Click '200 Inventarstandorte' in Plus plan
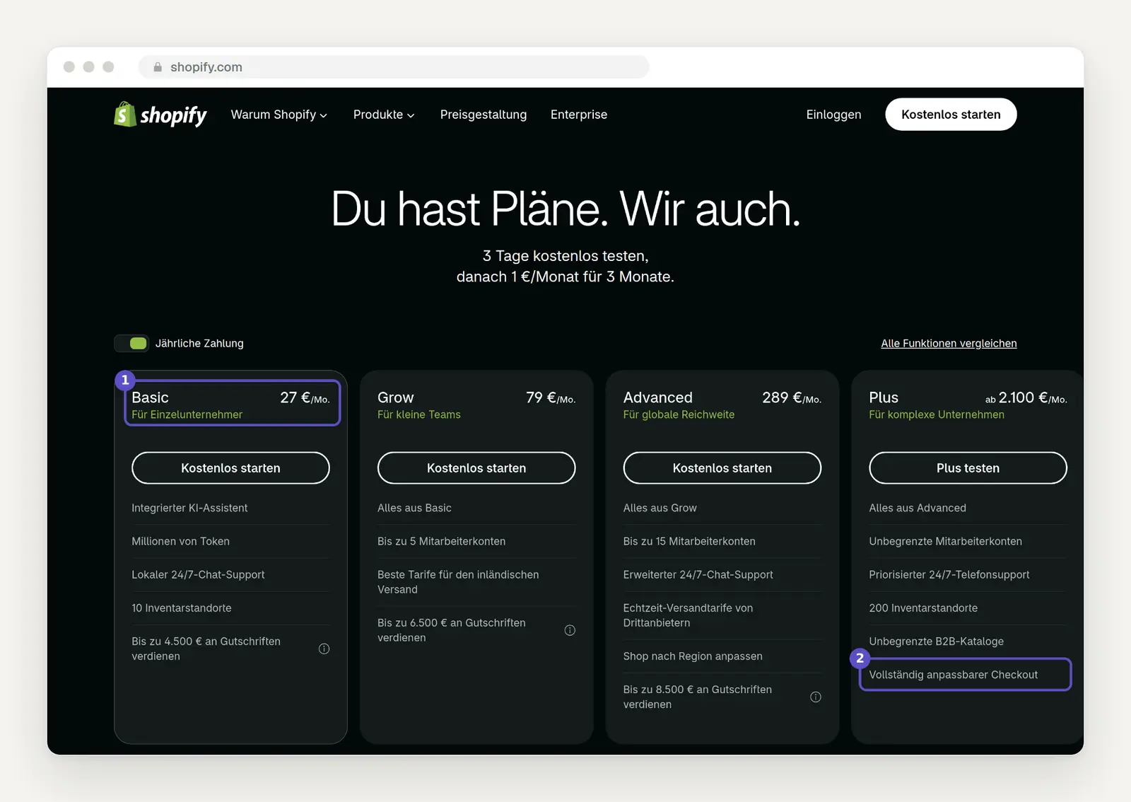Image resolution: width=1131 pixels, height=802 pixels. tap(923, 608)
